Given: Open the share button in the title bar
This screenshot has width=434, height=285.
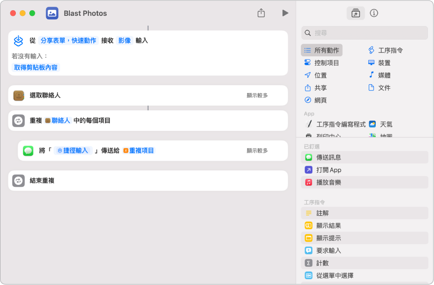Looking at the screenshot, I should click(261, 13).
